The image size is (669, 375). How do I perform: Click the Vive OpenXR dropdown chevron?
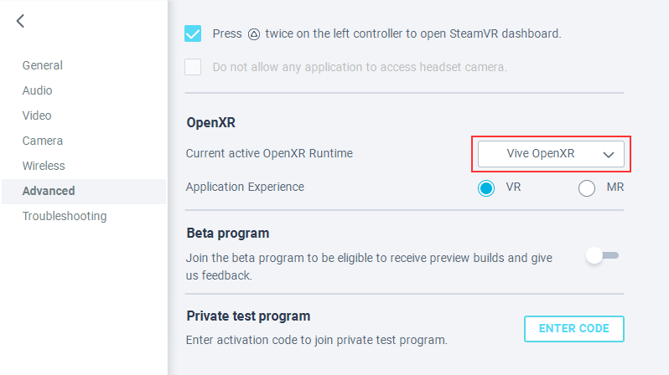tap(609, 155)
